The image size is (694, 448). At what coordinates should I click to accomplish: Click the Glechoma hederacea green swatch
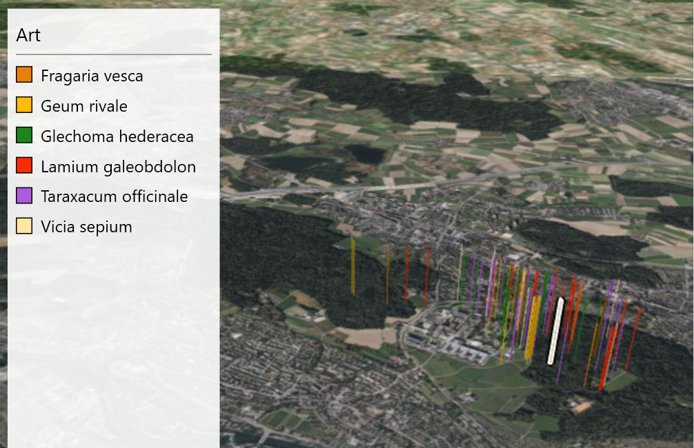coord(24,135)
